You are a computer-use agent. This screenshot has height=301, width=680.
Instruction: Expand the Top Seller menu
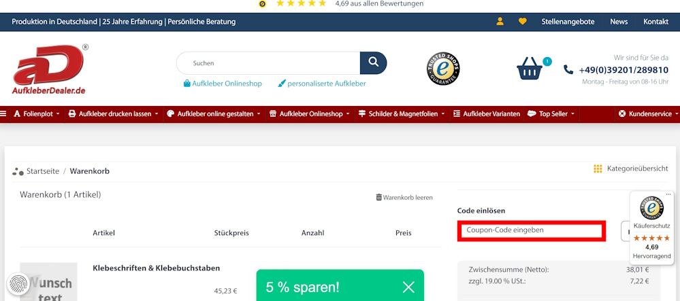(551, 114)
